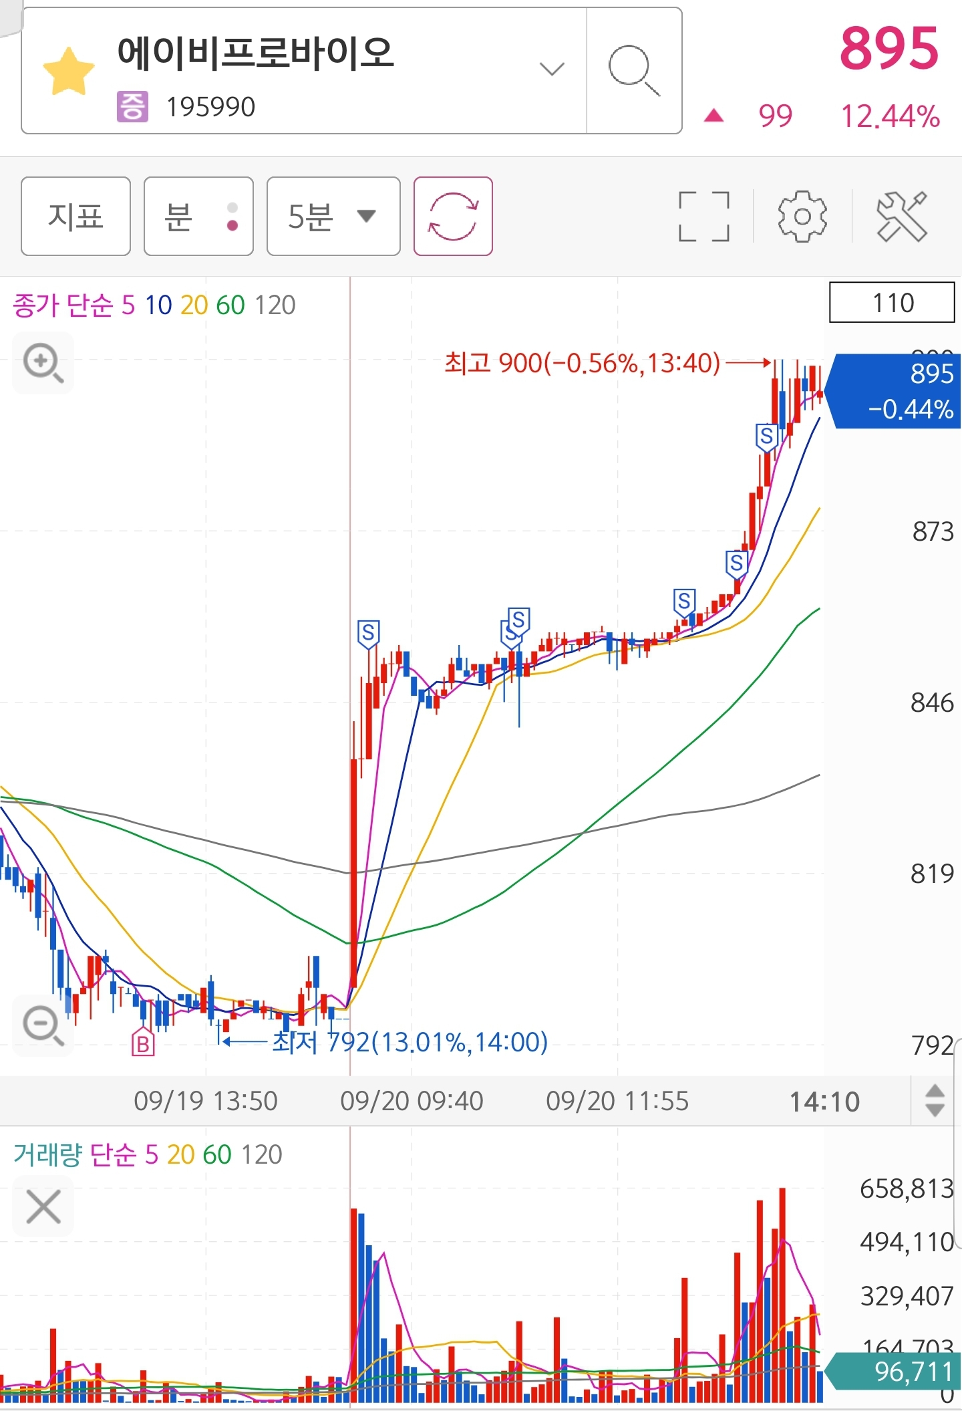The height and width of the screenshot is (1411, 962).
Task: Tap the 873 price axis label
Action: pos(933,531)
